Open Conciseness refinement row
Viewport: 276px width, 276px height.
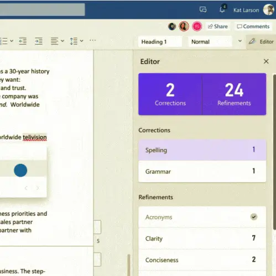202,260
